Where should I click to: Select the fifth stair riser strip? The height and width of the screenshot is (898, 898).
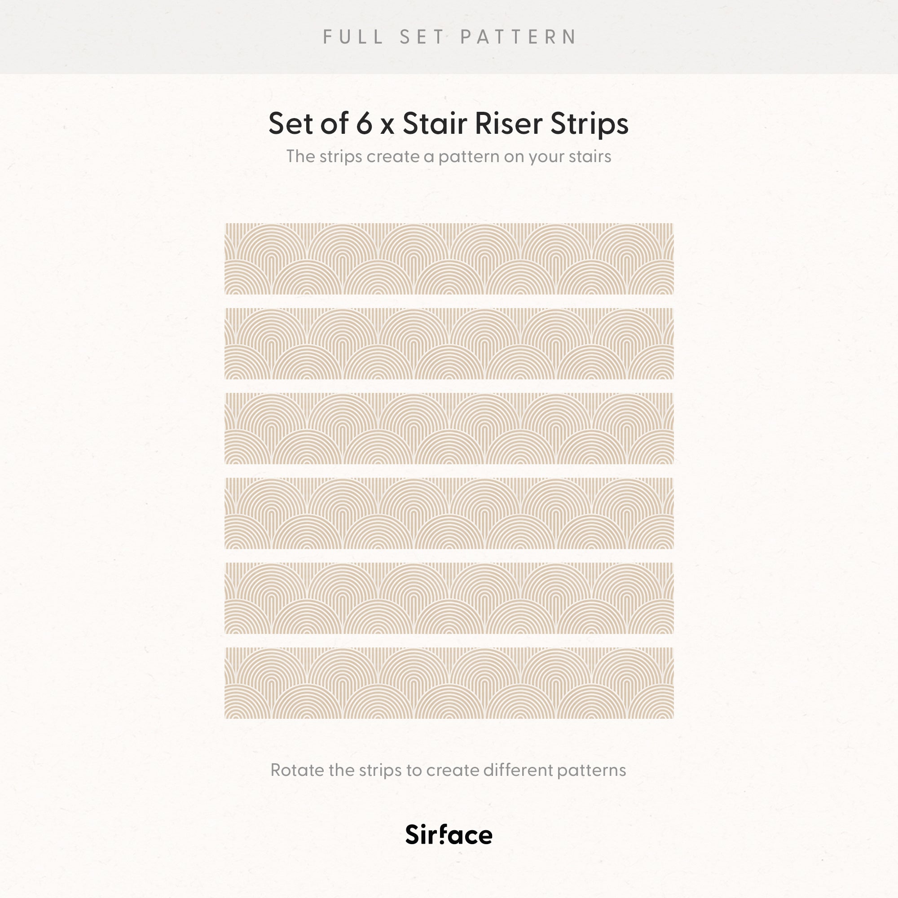click(449, 598)
